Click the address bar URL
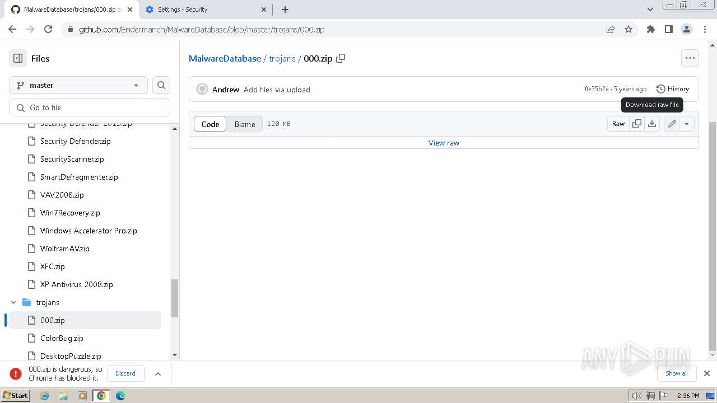Viewport: 717px width, 403px height. point(202,30)
